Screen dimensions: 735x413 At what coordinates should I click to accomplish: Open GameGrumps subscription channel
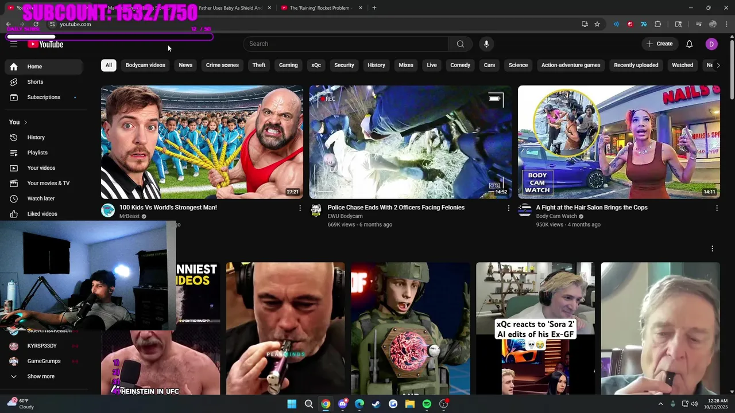pyautogui.click(x=44, y=361)
